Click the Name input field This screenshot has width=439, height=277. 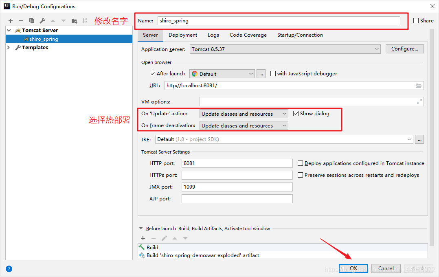click(x=279, y=21)
